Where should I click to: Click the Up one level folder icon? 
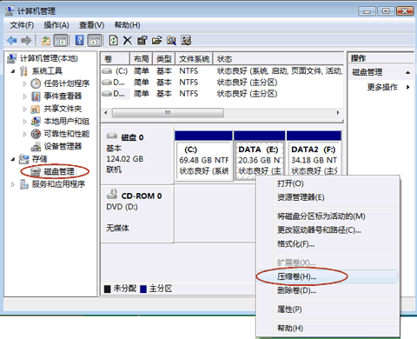(x=45, y=41)
